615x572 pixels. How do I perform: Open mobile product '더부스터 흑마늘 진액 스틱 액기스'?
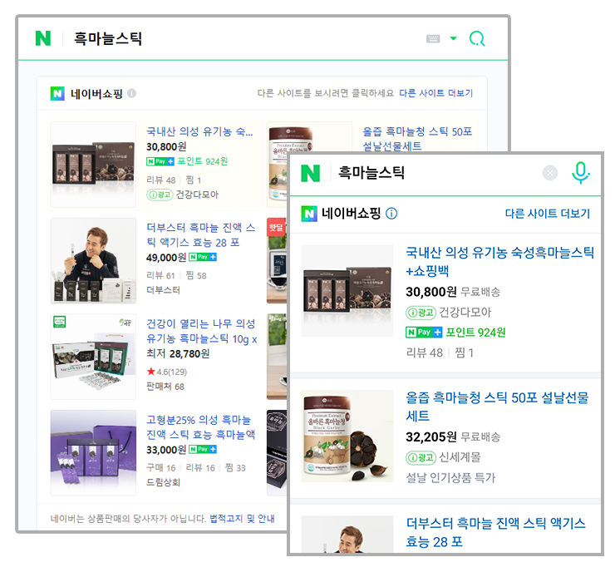[496, 532]
